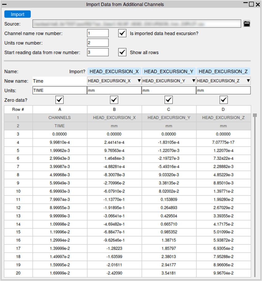Viewport: 262px width, 281px height.
Task: Click cell value -8.30078e-3 in row 8
Action: coord(114,175)
